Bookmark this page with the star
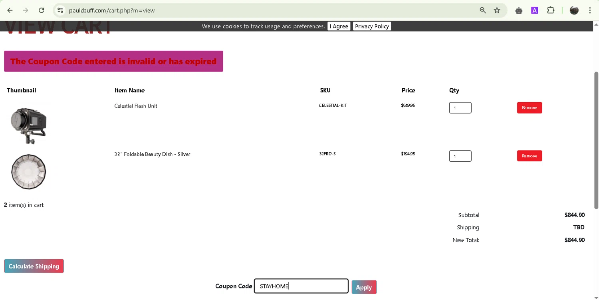599x300 pixels. 497,10
